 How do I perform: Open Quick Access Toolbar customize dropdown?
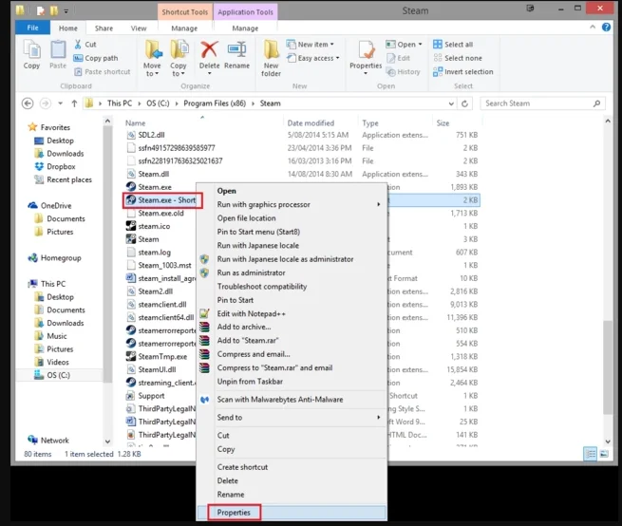pyautogui.click(x=66, y=11)
